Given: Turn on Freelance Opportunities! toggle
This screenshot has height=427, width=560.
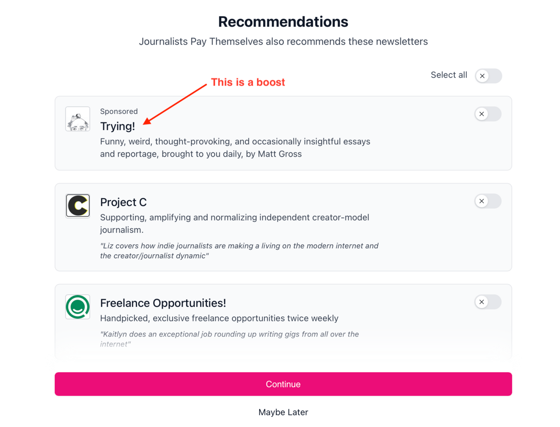Looking at the screenshot, I should 488,302.
